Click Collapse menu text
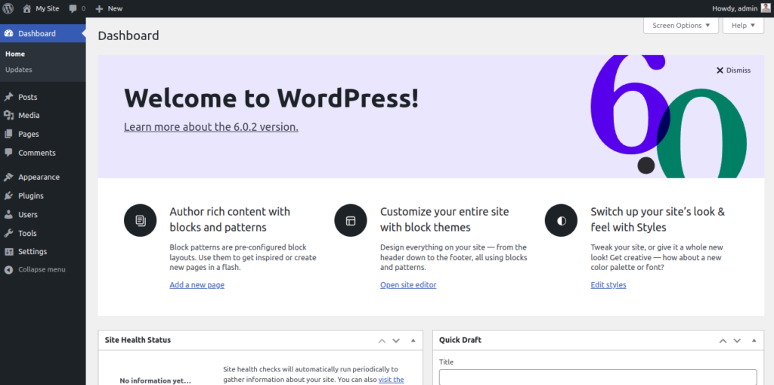 [x=42, y=270]
